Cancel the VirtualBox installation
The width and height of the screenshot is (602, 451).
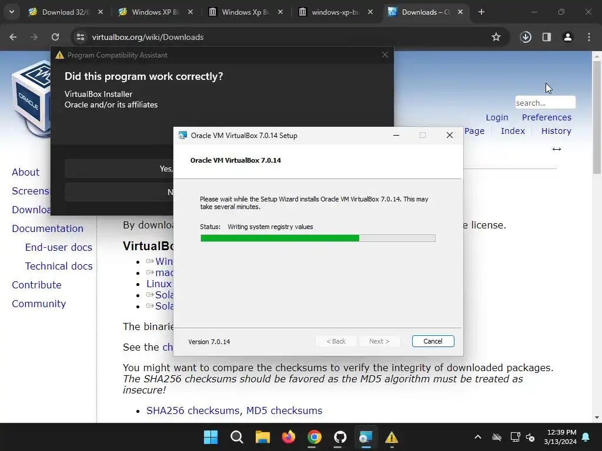pos(433,341)
